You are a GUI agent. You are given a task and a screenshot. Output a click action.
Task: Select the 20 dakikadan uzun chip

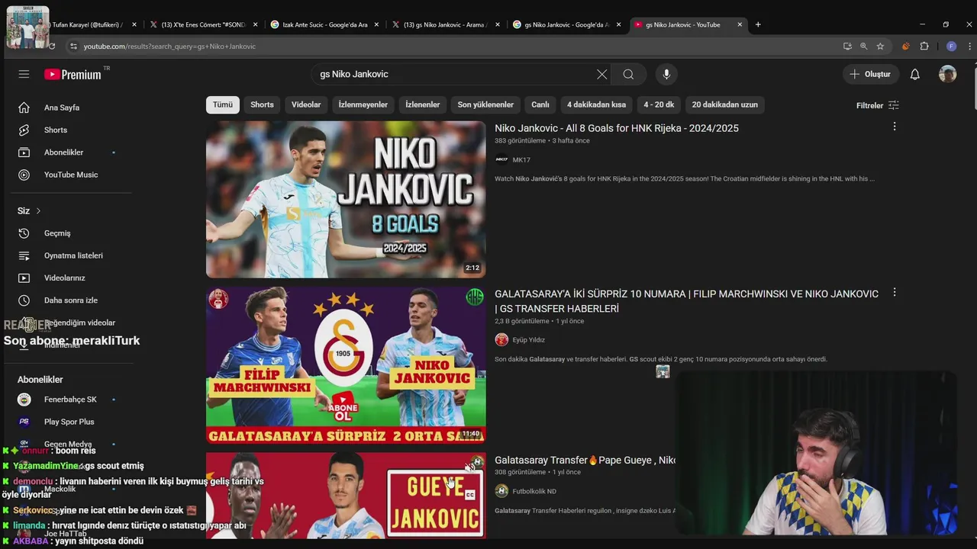tap(725, 104)
